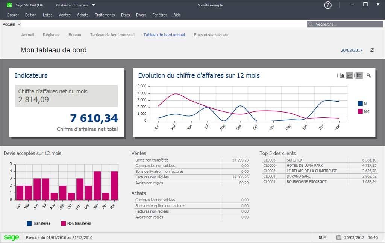Viewport: 385px width, 243px height.
Task: Open help via the question mark icon
Action: click(328, 5)
